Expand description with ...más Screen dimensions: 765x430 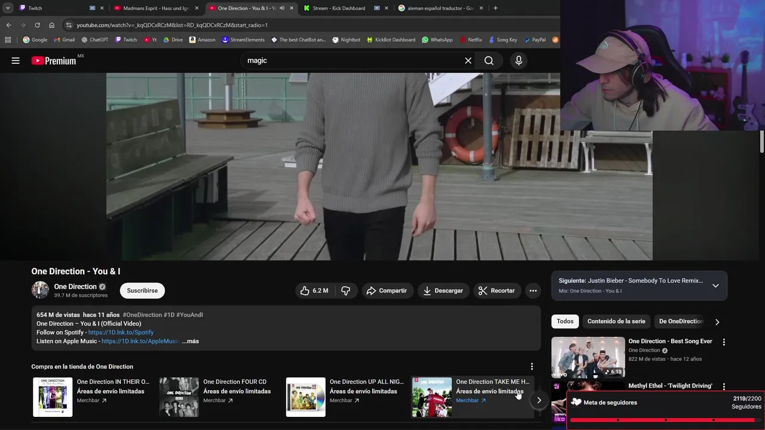click(x=191, y=341)
